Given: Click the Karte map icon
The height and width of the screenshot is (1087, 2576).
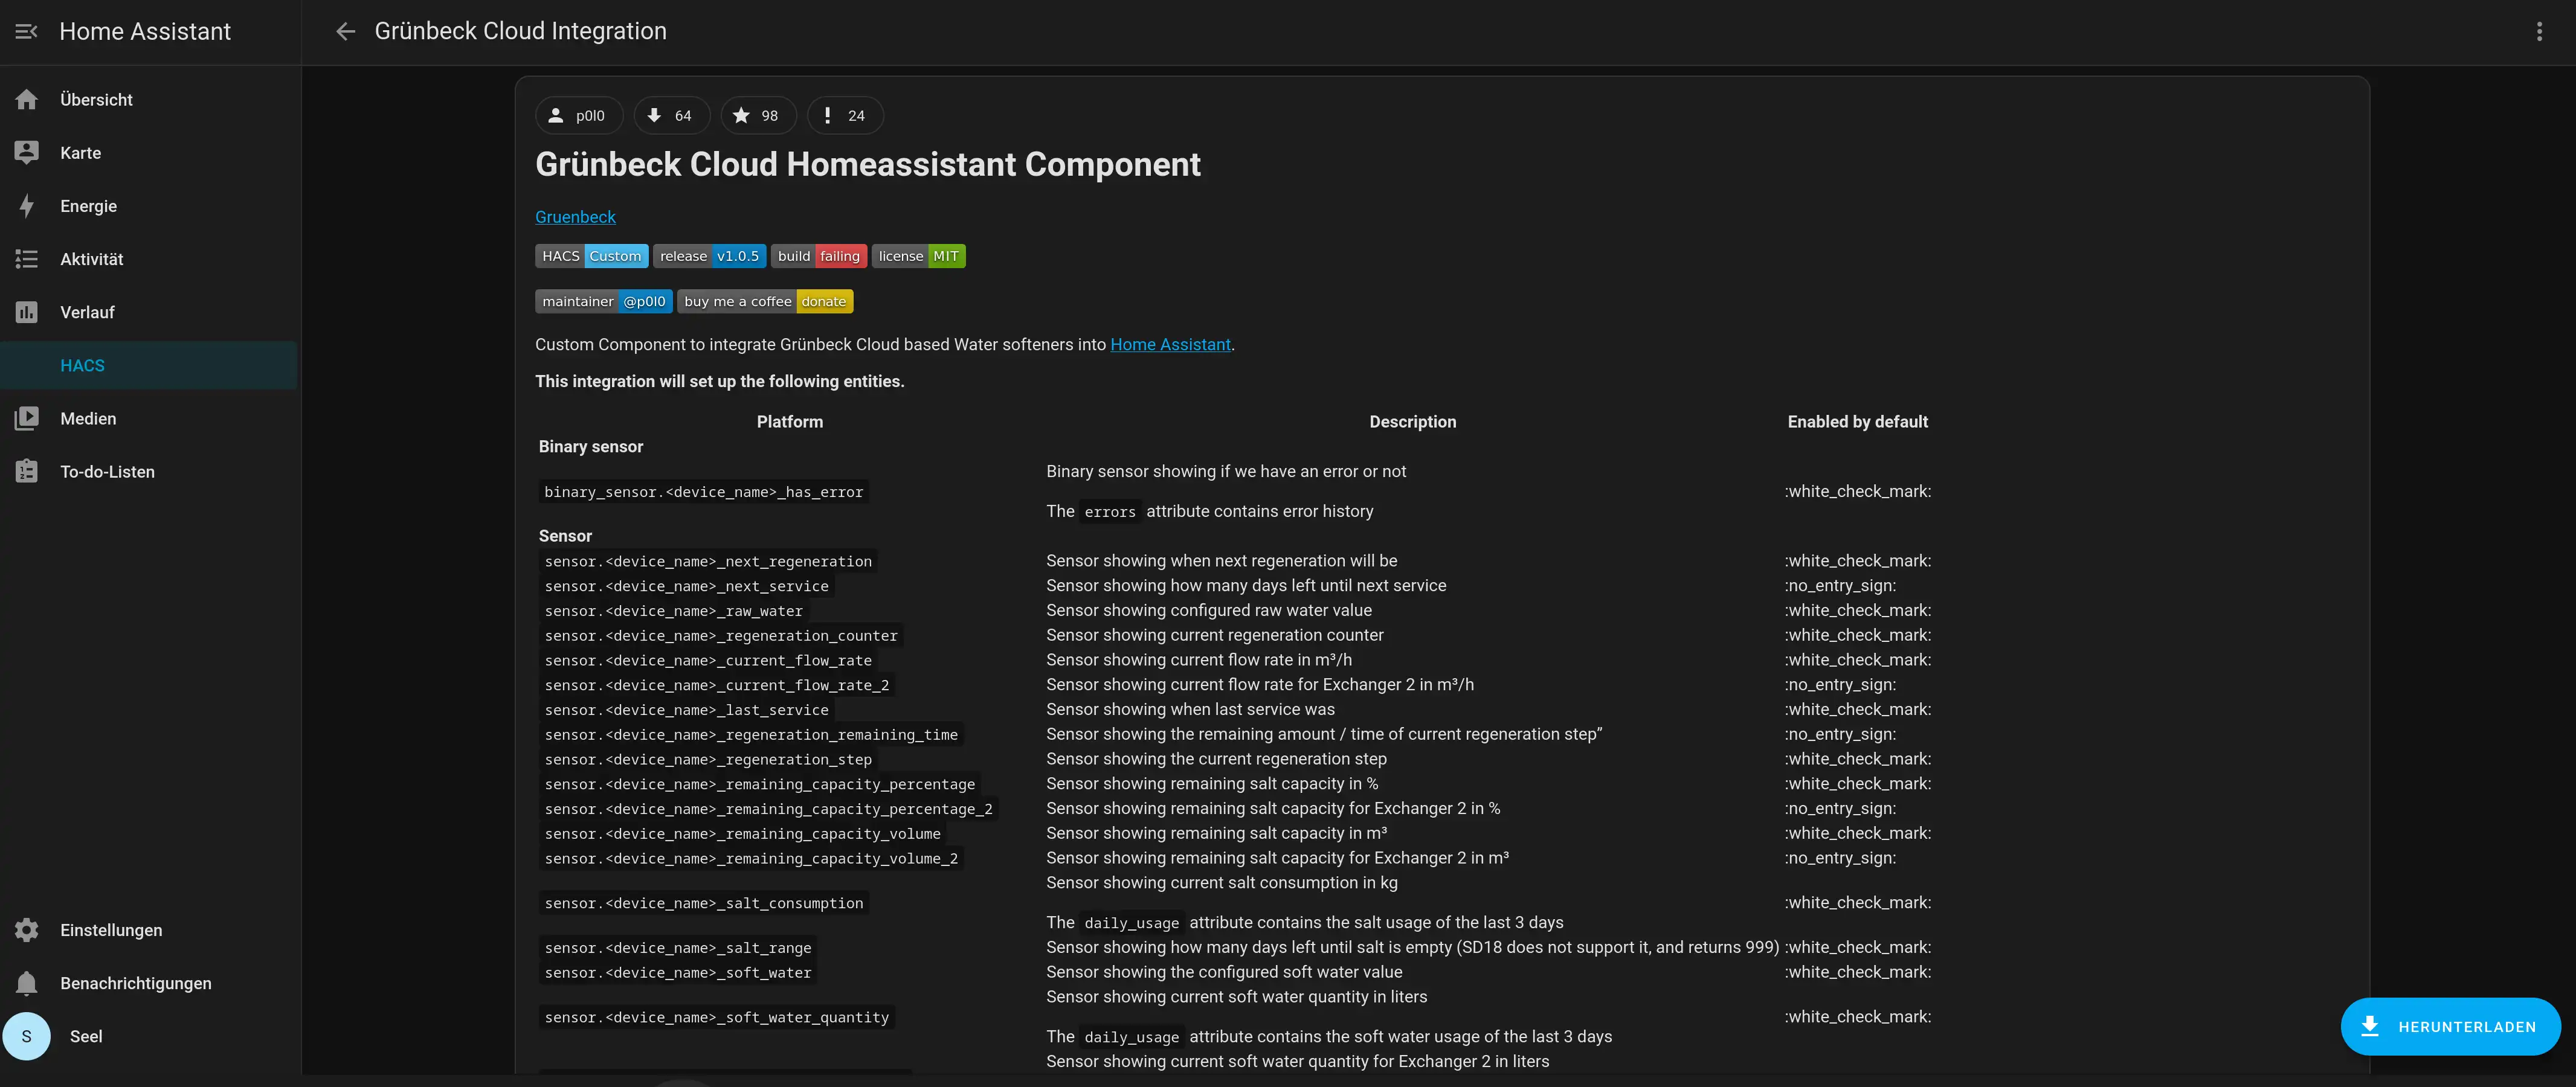Looking at the screenshot, I should pyautogui.click(x=27, y=153).
